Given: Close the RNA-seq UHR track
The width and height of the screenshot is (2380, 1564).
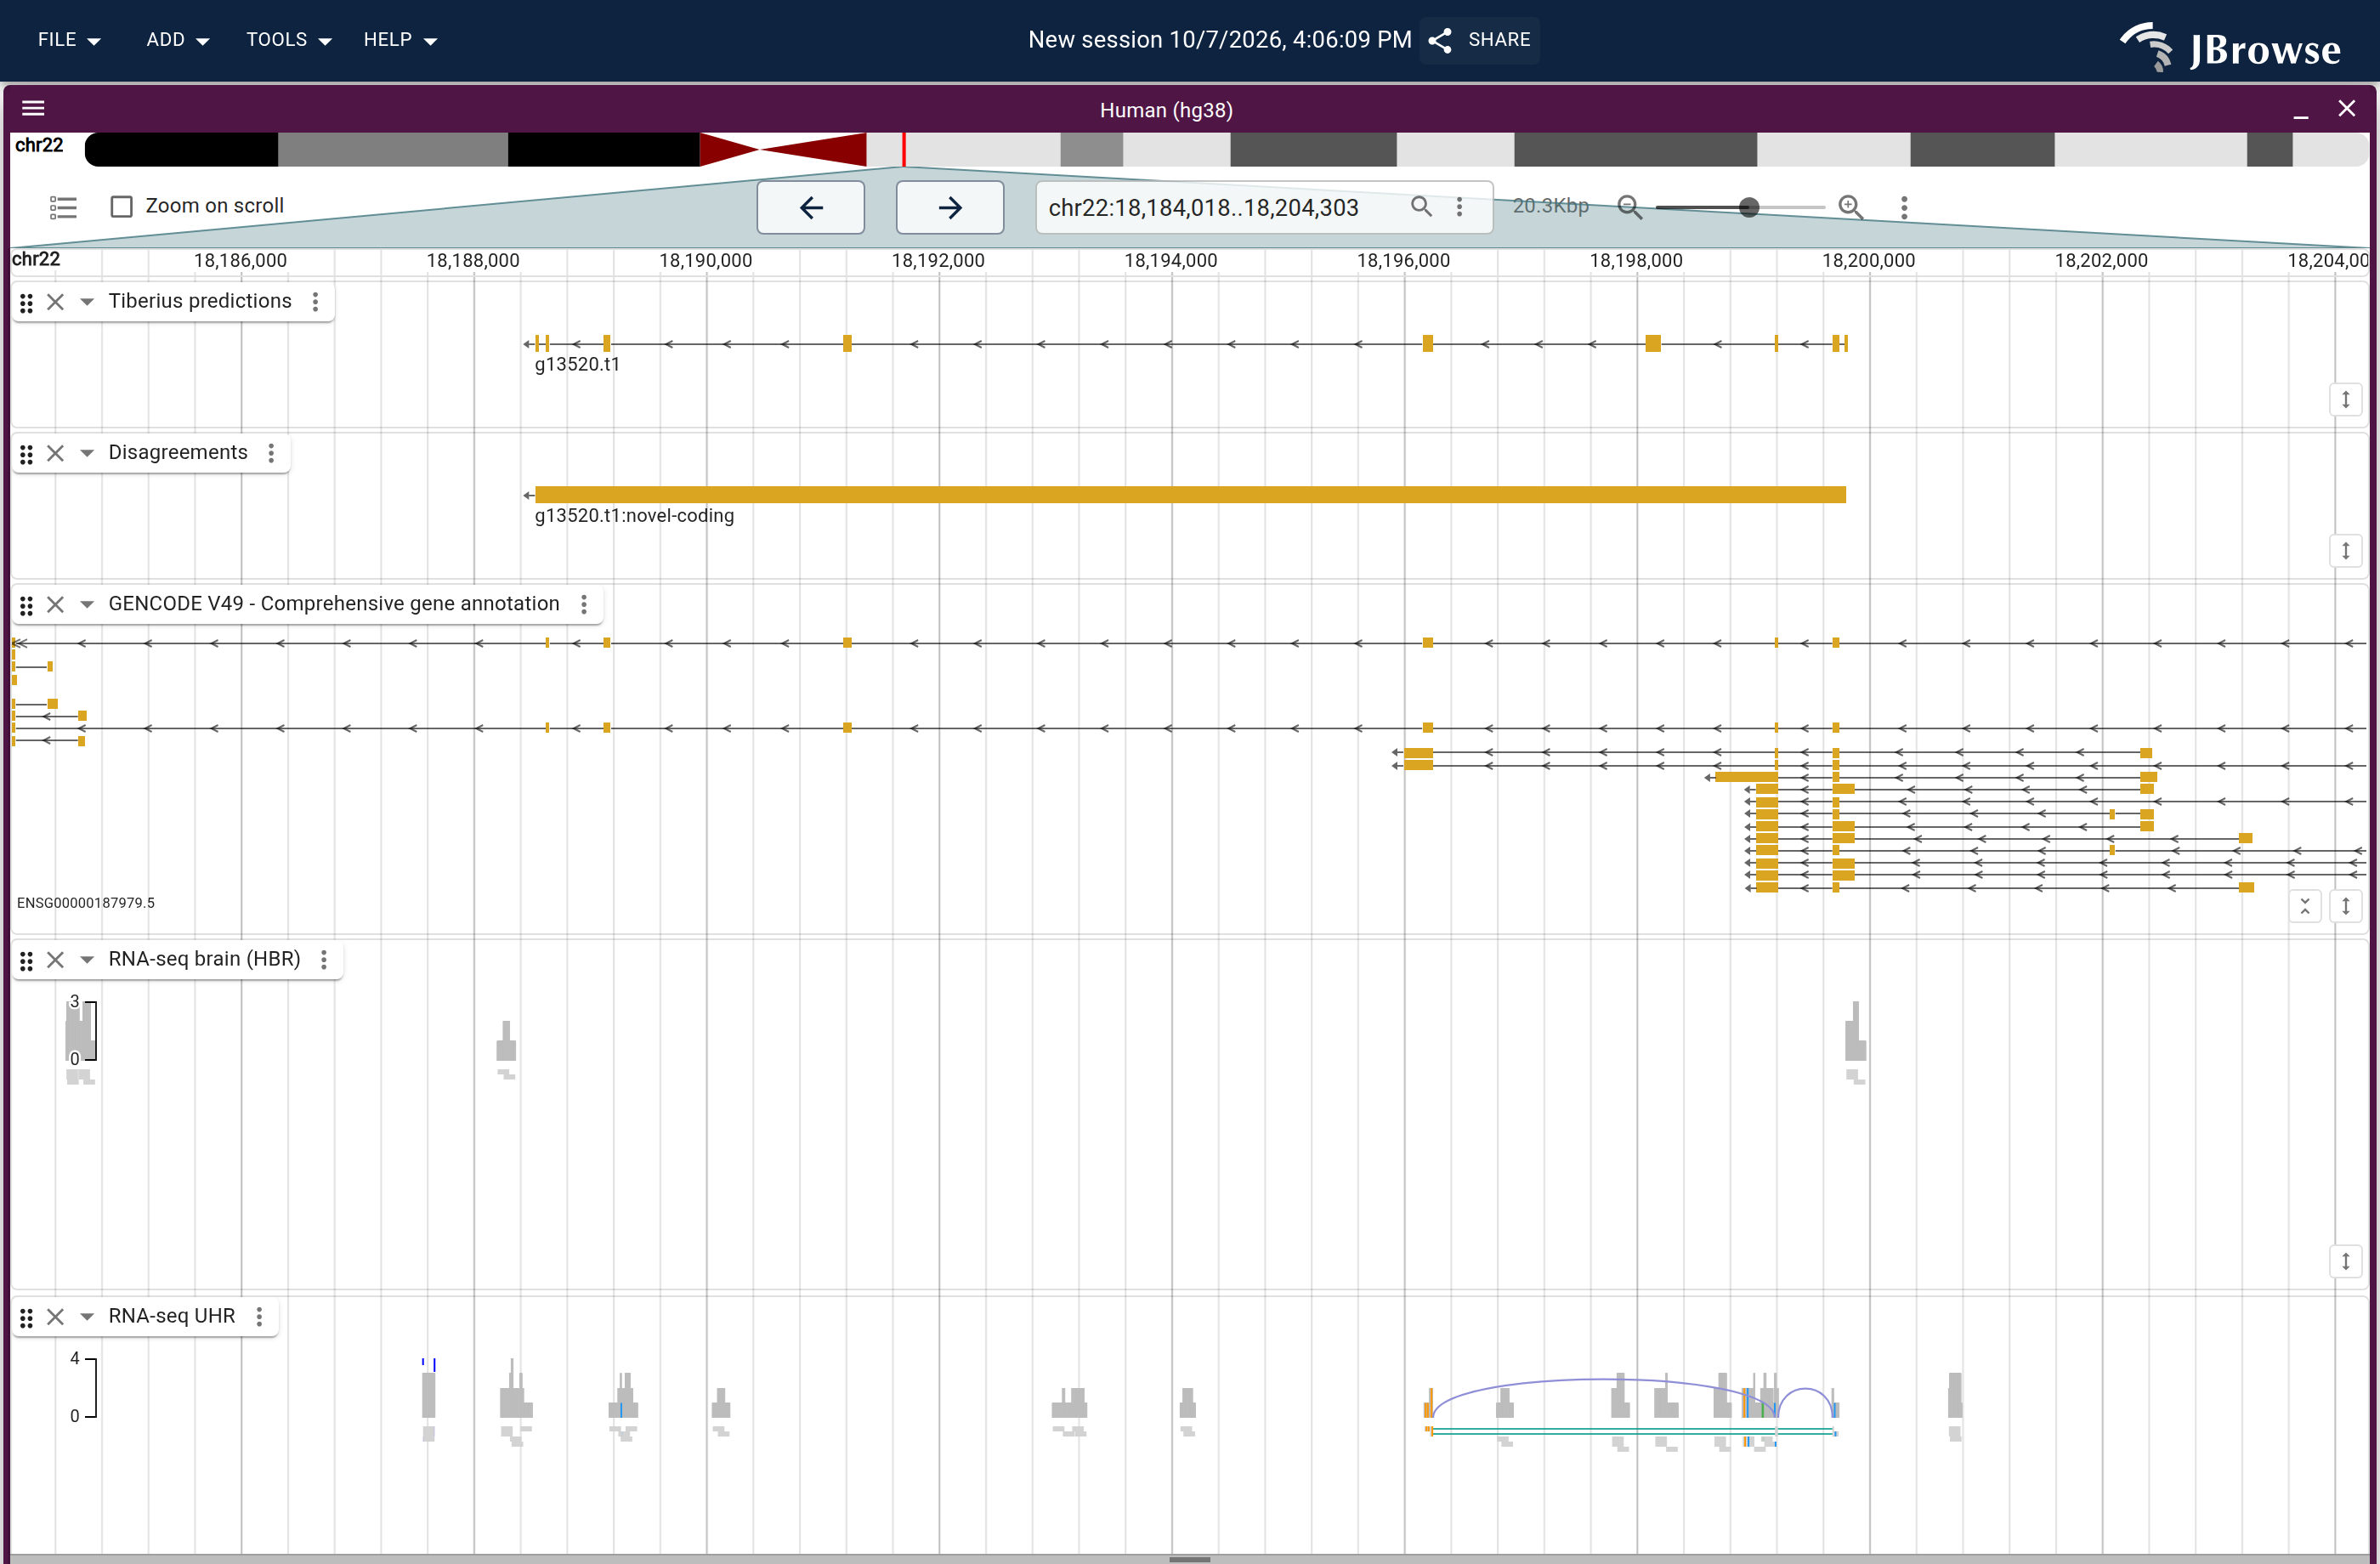Looking at the screenshot, I should coord(56,1316).
